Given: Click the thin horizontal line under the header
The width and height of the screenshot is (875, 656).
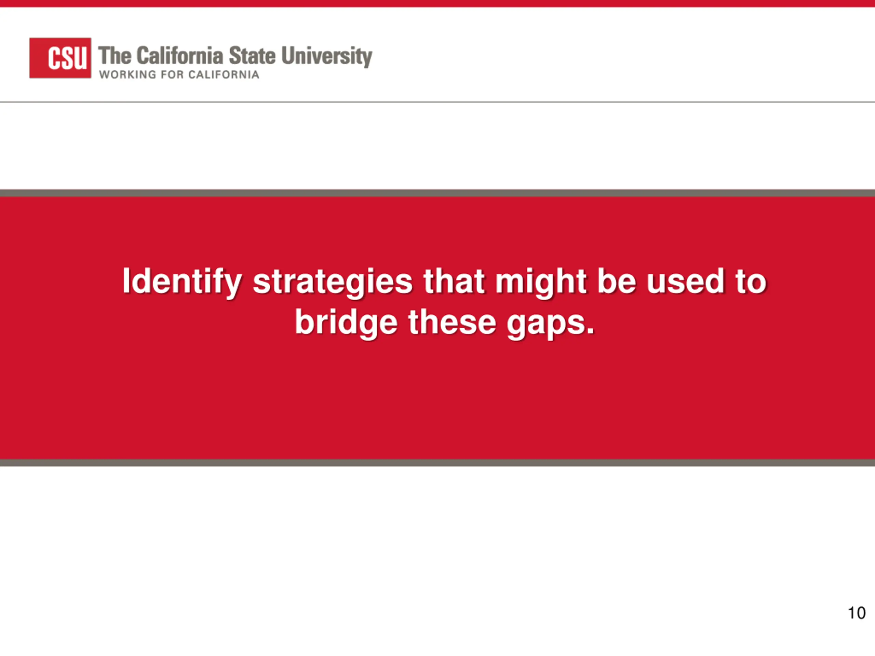Looking at the screenshot, I should (x=437, y=102).
